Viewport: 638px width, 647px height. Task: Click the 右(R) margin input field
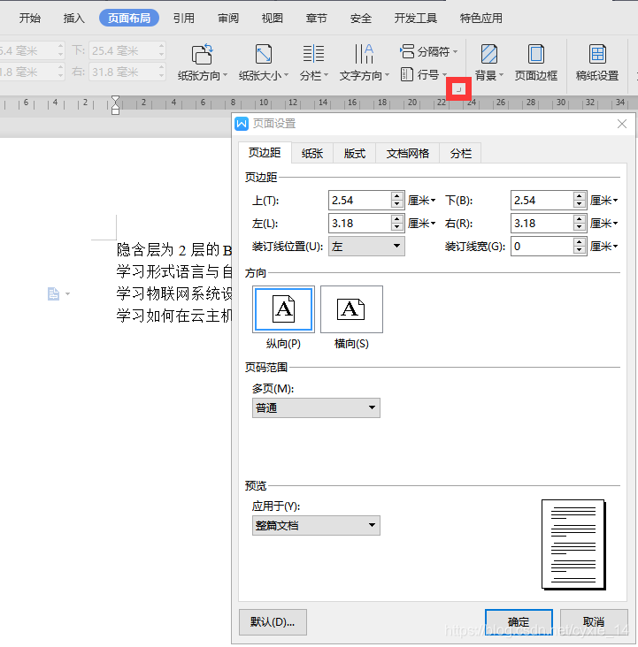coord(542,224)
